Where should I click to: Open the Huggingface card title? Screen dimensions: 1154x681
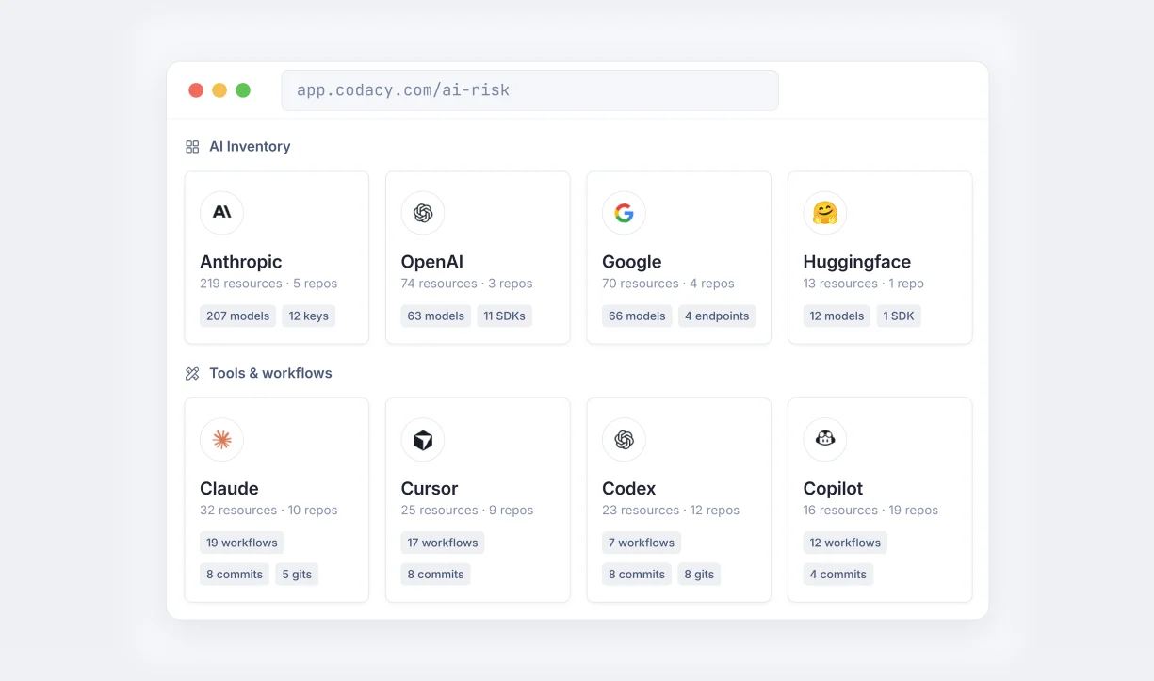(857, 262)
